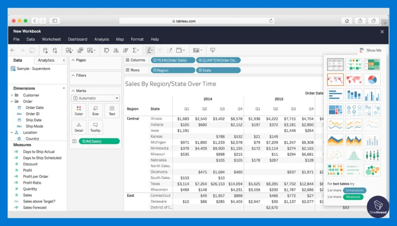The image size is (397, 226).
Task: Click the browser share icon
Action: pos(360,21)
